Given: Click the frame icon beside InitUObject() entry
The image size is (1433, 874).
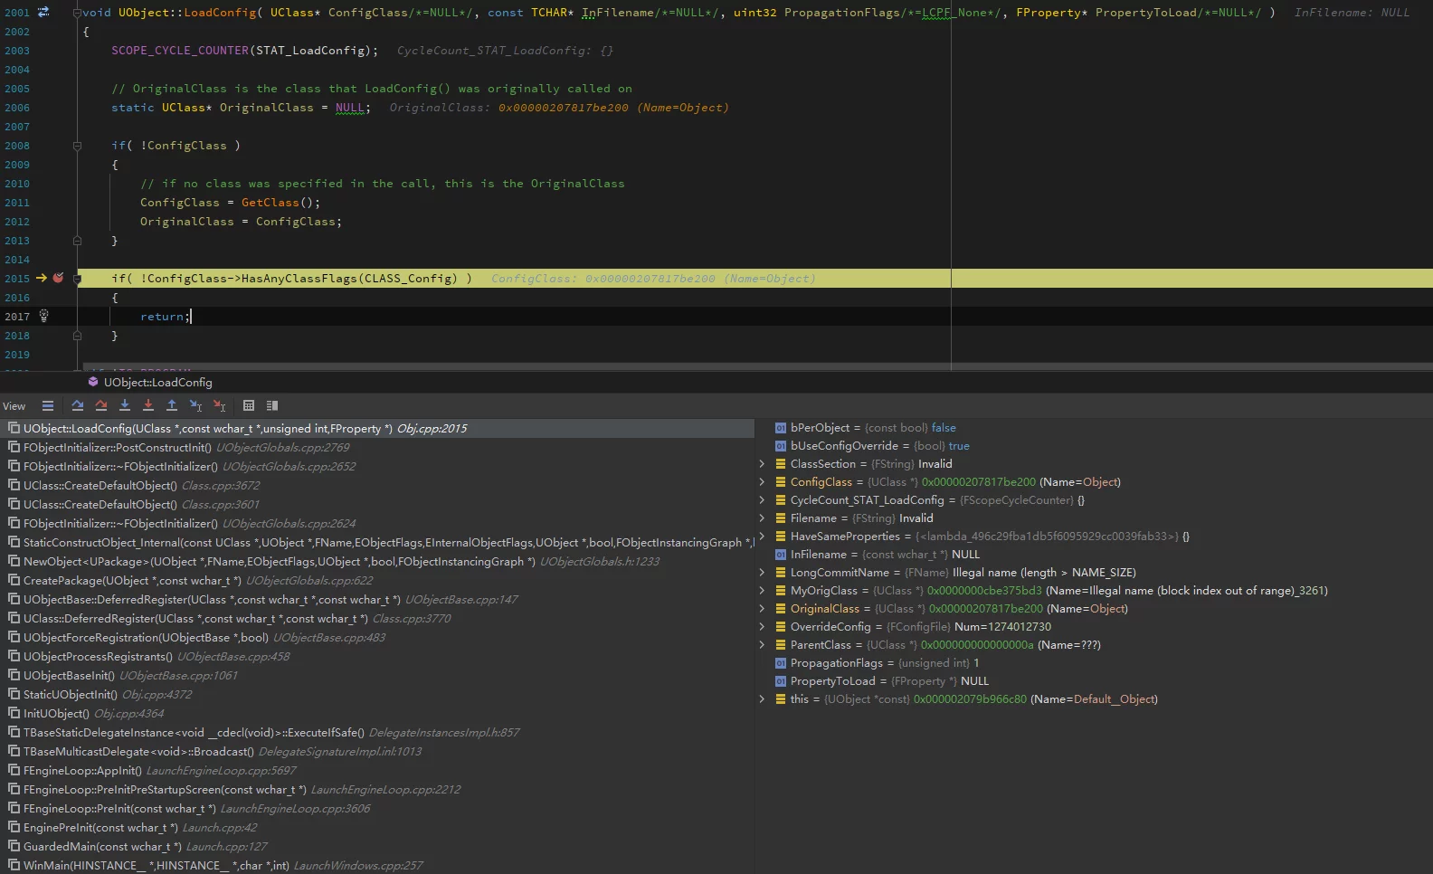Looking at the screenshot, I should click(14, 713).
